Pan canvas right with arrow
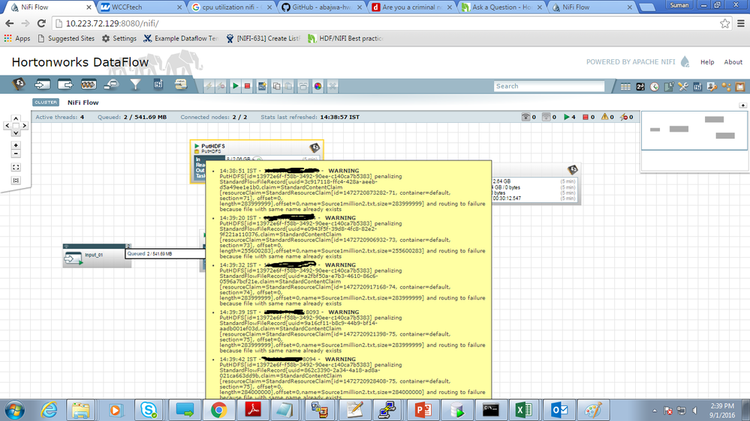This screenshot has width=750, height=421. pyautogui.click(x=24, y=126)
